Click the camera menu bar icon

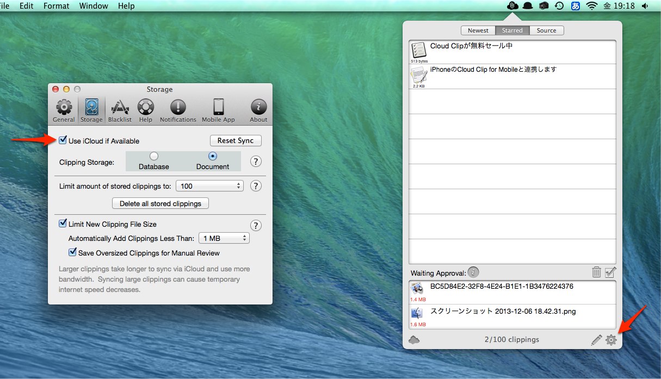[543, 6]
